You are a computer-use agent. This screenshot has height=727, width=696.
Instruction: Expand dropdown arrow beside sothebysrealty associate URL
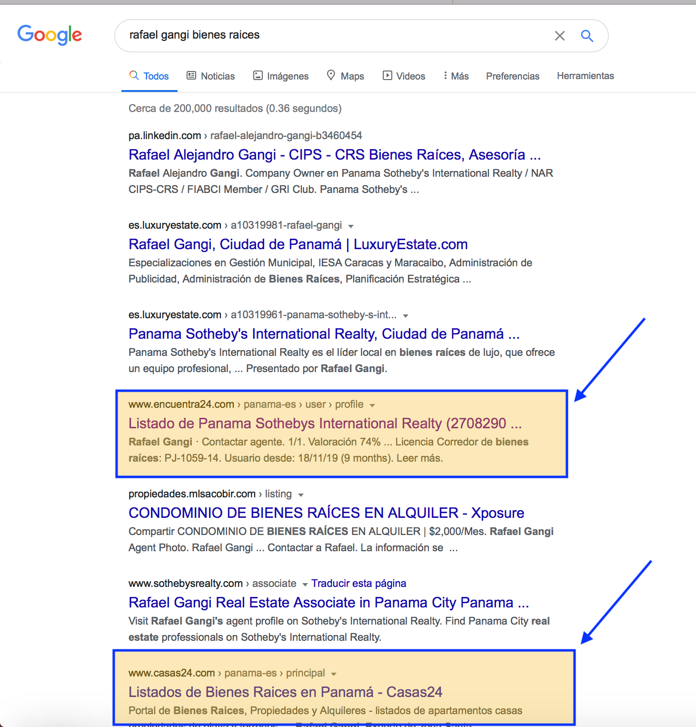[305, 584]
